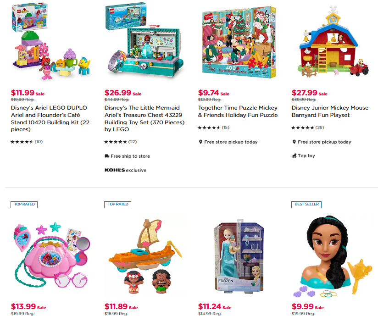The height and width of the screenshot is (316, 378).
Task: Click the Top Rated badge above pink seashell purse
Action: (24, 205)
